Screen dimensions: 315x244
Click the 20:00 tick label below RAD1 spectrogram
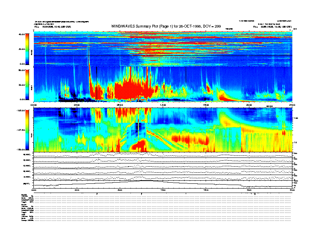[x=249, y=105]
